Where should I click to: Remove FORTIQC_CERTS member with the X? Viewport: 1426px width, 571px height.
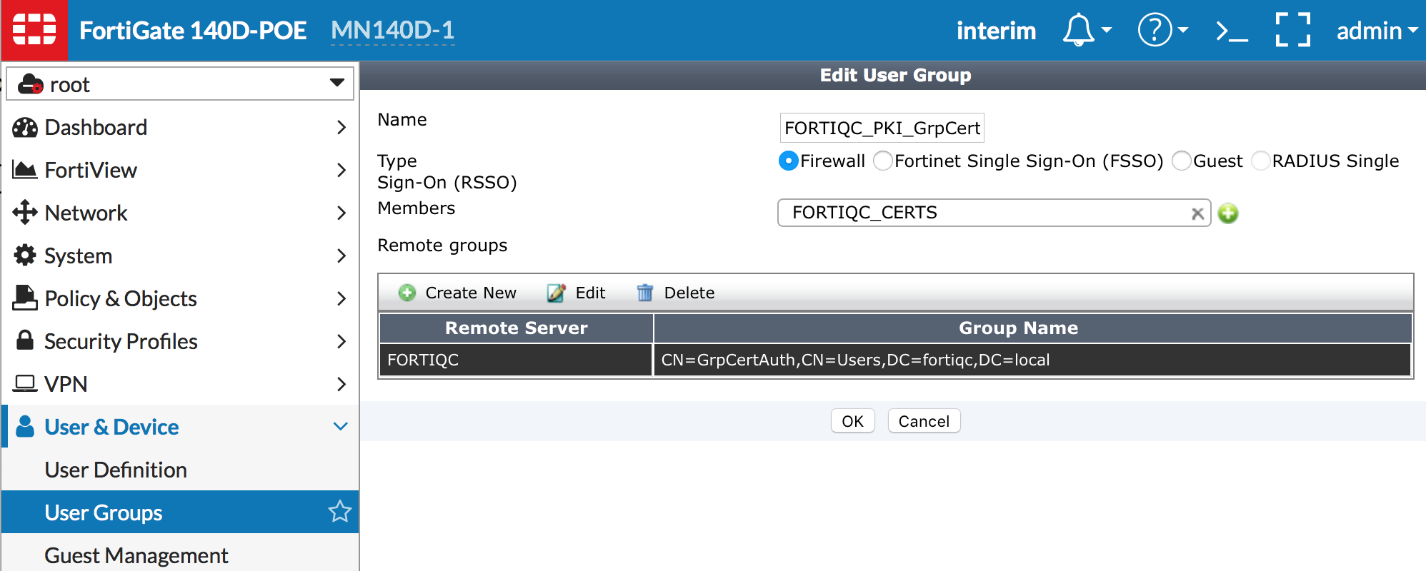[x=1198, y=213]
